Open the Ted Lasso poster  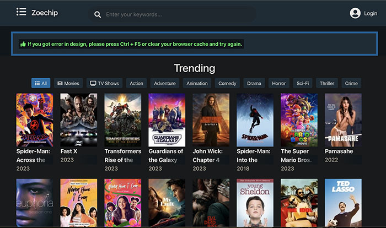(343, 203)
